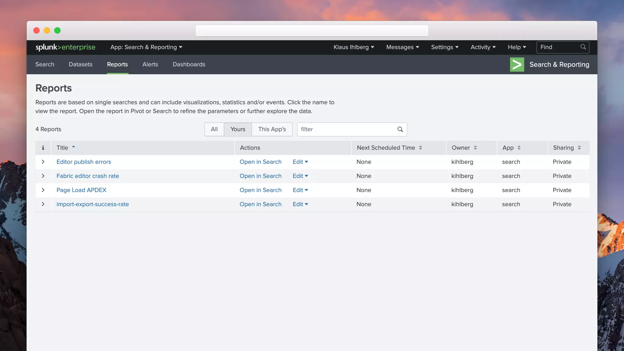Viewport: 624px width, 351px height.
Task: Click the green Search & Reporting app icon
Action: (x=517, y=65)
